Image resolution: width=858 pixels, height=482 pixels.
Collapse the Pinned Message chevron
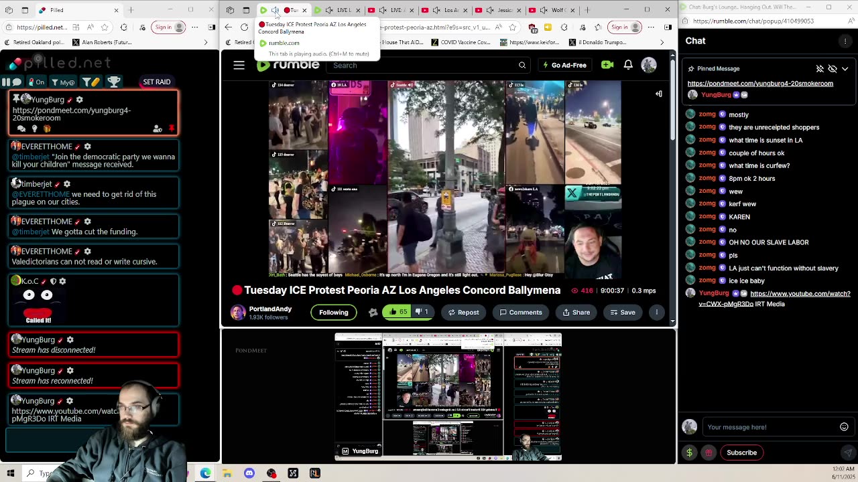coord(845,68)
